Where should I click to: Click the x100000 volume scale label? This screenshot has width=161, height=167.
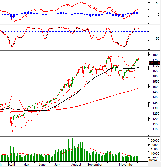click(154, 160)
